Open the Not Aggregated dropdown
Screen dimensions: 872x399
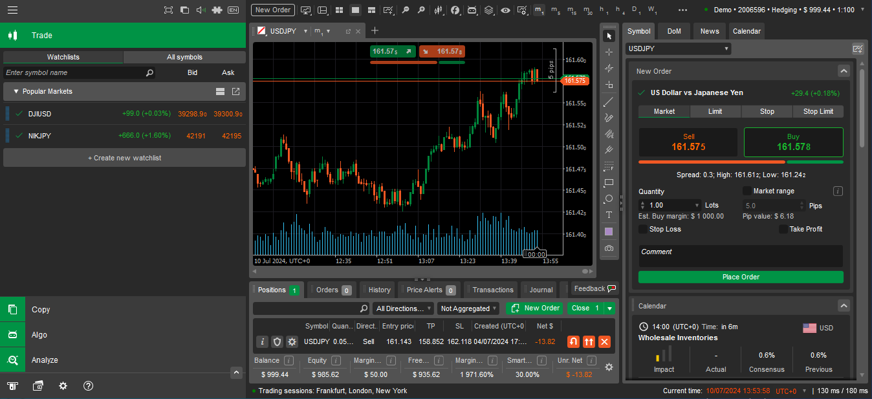[468, 308]
